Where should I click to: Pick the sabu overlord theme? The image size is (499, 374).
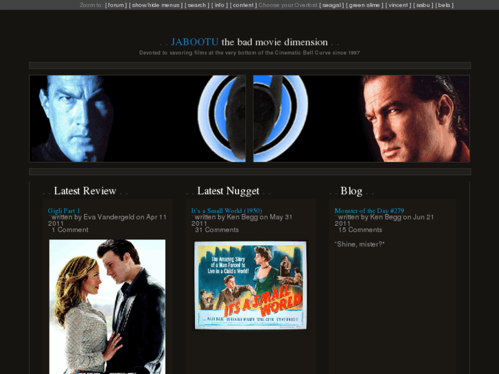click(423, 5)
